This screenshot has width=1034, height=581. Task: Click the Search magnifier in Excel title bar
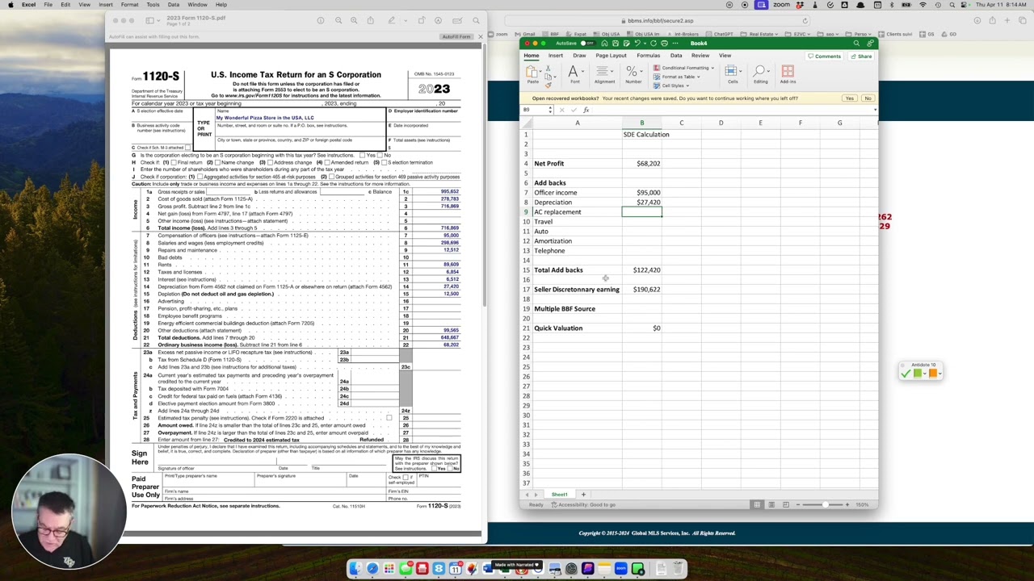point(857,44)
